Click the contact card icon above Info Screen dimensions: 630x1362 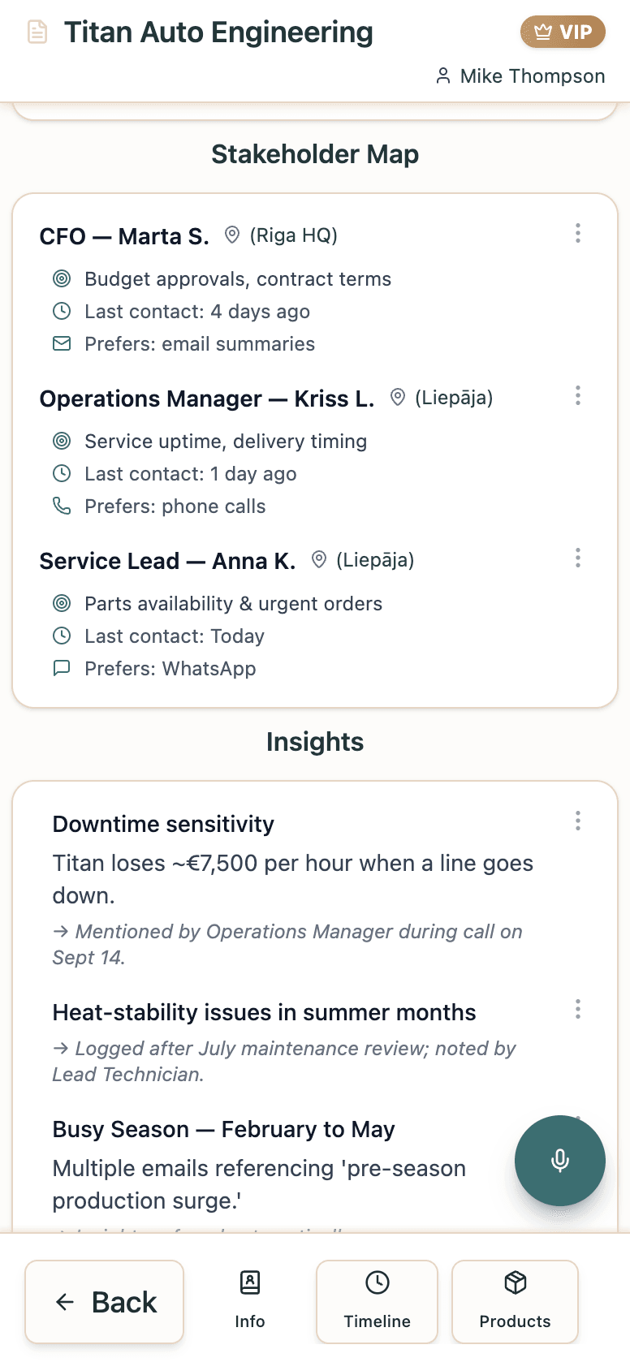point(249,1282)
